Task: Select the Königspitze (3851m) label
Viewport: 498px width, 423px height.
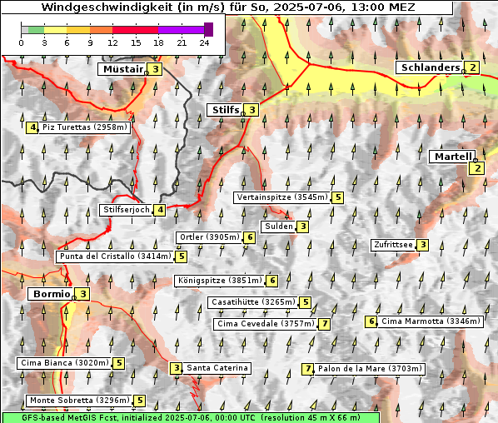Action: point(220,281)
